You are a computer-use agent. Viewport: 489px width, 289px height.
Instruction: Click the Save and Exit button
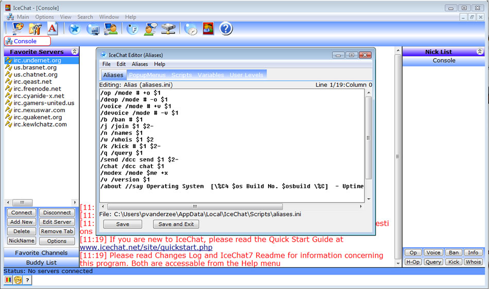176,224
